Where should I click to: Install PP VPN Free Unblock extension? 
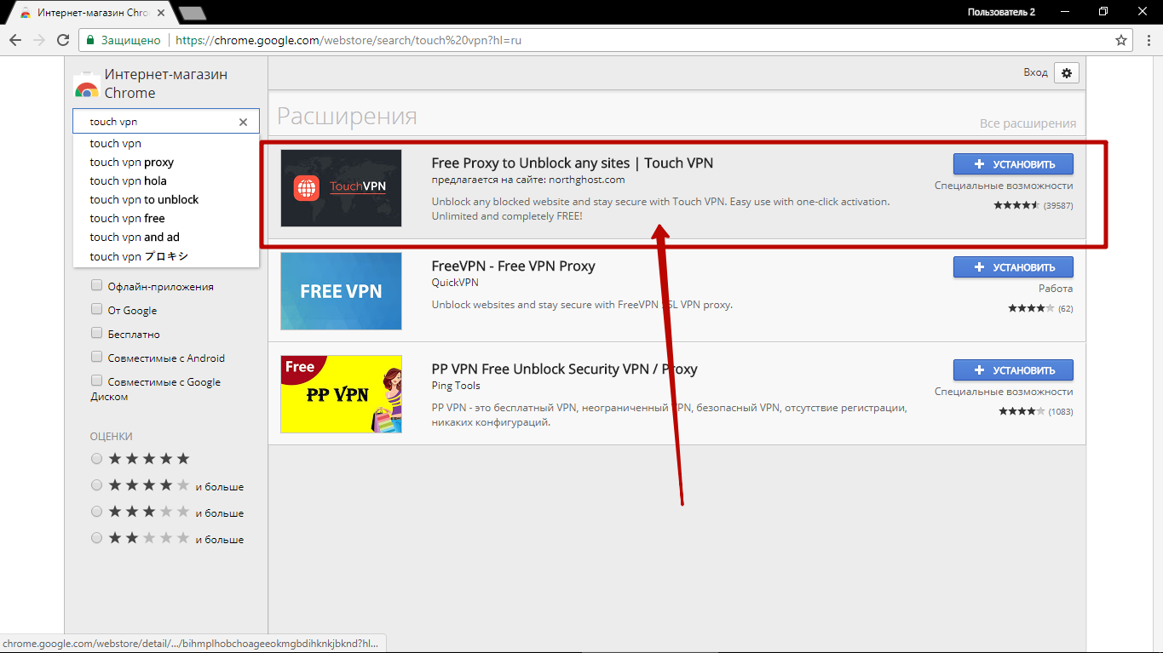pos(1013,370)
